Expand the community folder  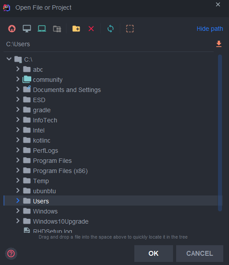tap(18, 79)
